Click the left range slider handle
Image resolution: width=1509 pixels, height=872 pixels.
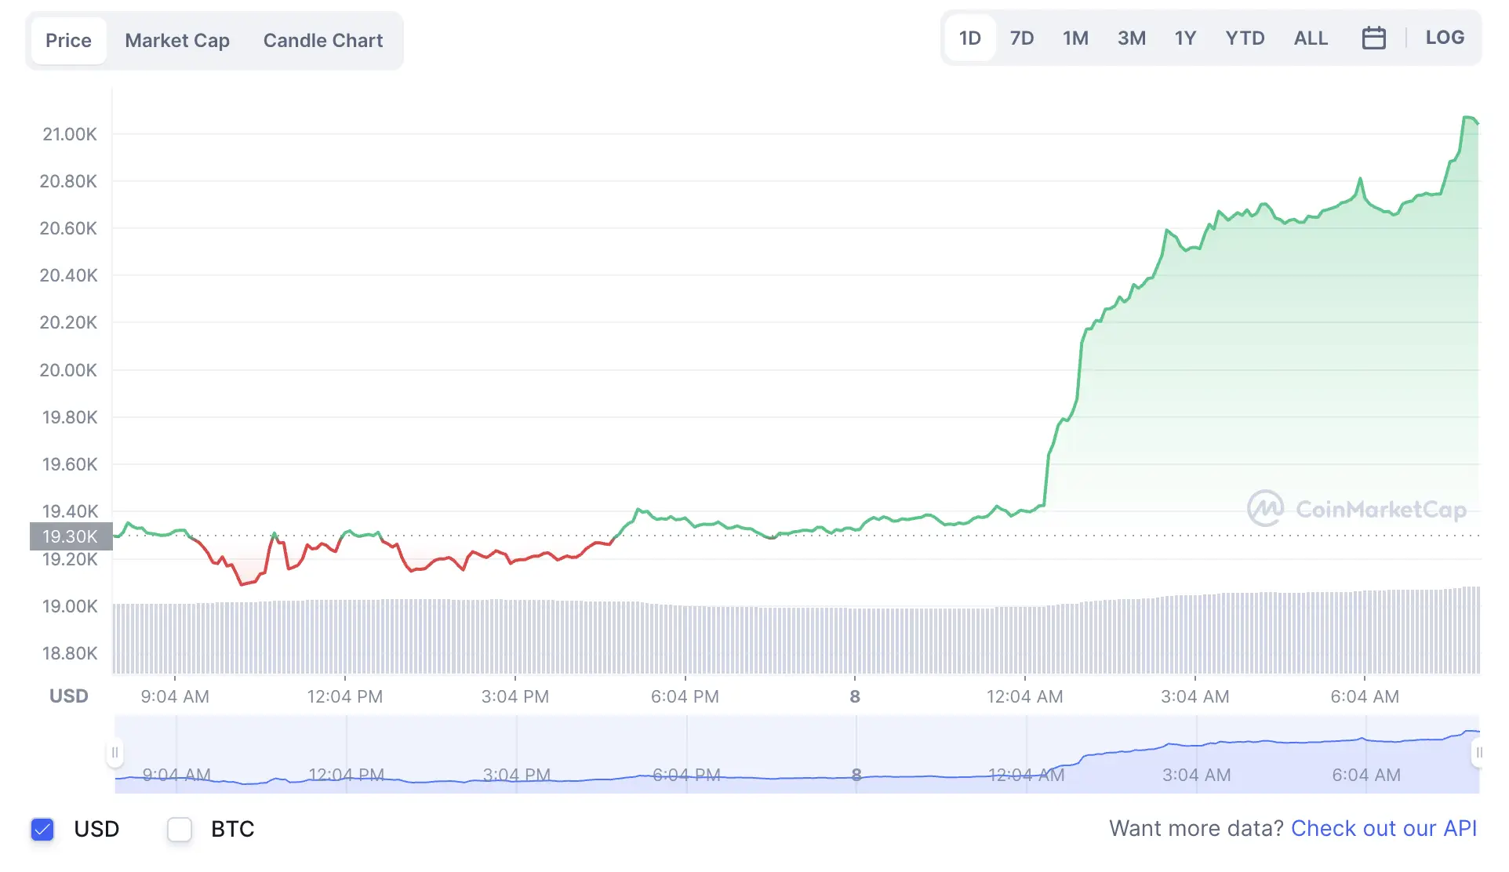pyautogui.click(x=115, y=753)
